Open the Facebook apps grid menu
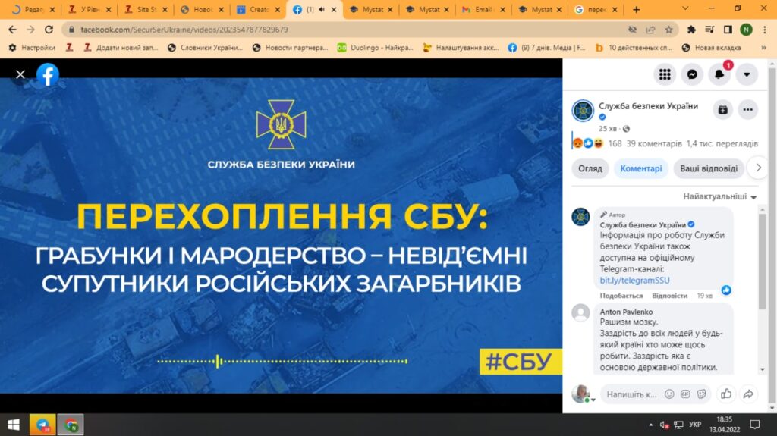This screenshot has width=777, height=436. click(x=665, y=74)
